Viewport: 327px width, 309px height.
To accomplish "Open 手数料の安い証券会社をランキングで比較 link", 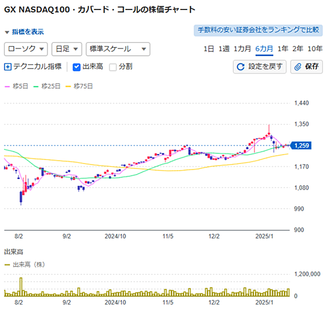I will tap(258, 31).
